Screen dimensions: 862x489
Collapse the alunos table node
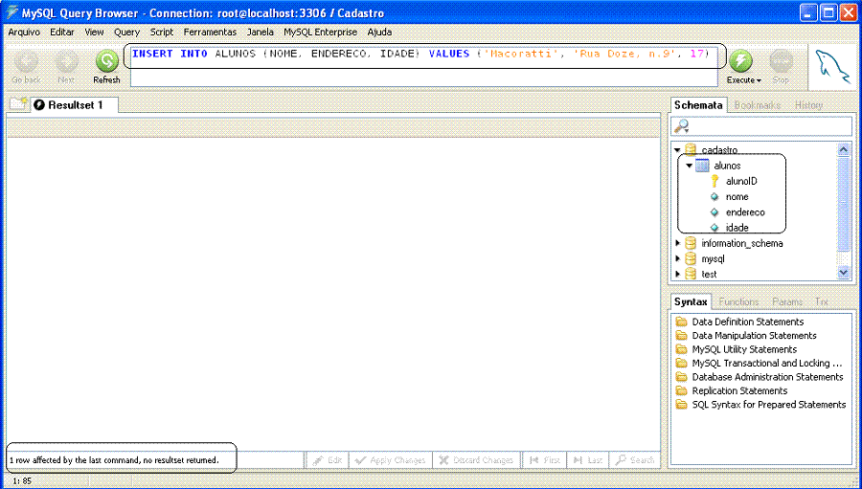pyautogui.click(x=690, y=166)
